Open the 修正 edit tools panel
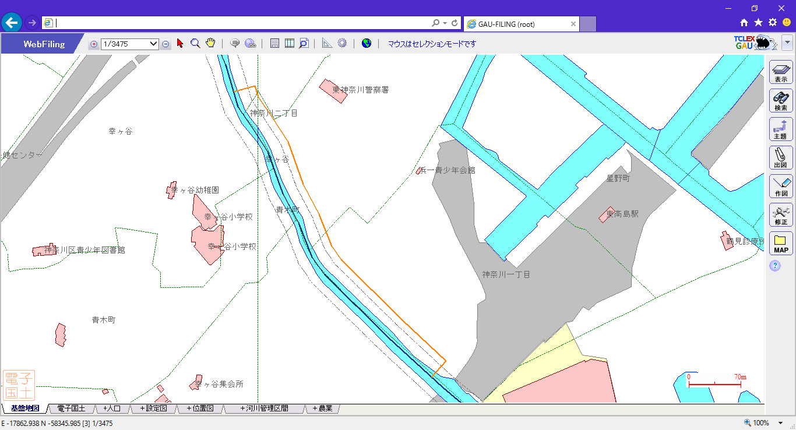Screen dimensions: 796x430 click(x=781, y=214)
